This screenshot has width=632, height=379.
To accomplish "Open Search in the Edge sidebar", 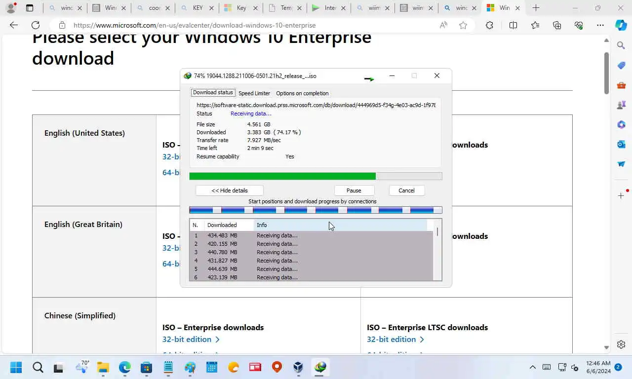I will (x=621, y=45).
